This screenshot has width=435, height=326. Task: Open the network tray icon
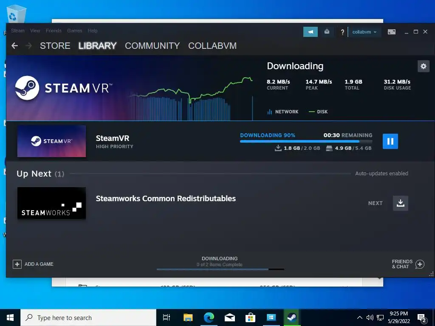point(380,318)
